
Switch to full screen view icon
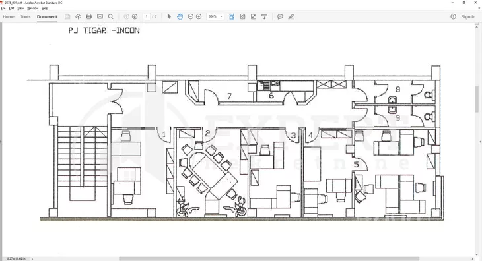point(254,16)
